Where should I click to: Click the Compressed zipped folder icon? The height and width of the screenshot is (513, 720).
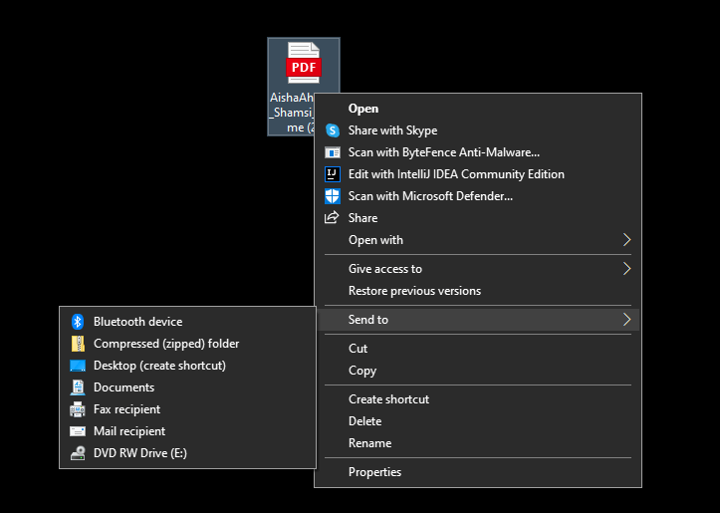[x=78, y=344]
